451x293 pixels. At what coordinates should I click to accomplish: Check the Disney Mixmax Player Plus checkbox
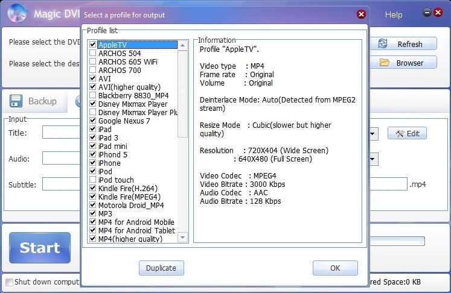point(92,112)
